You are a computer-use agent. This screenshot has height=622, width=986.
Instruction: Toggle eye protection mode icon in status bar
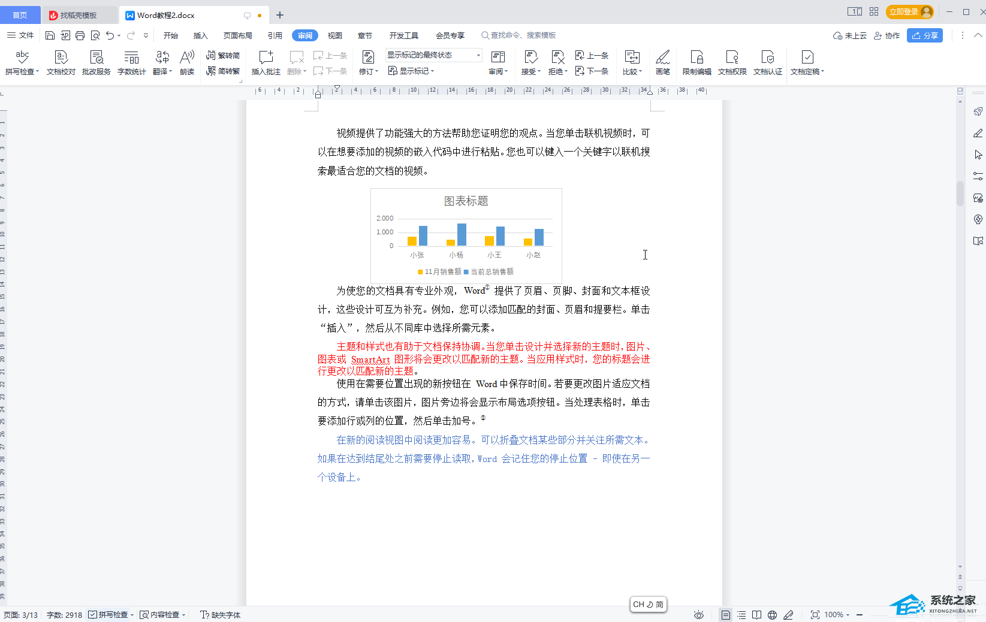[x=698, y=615]
